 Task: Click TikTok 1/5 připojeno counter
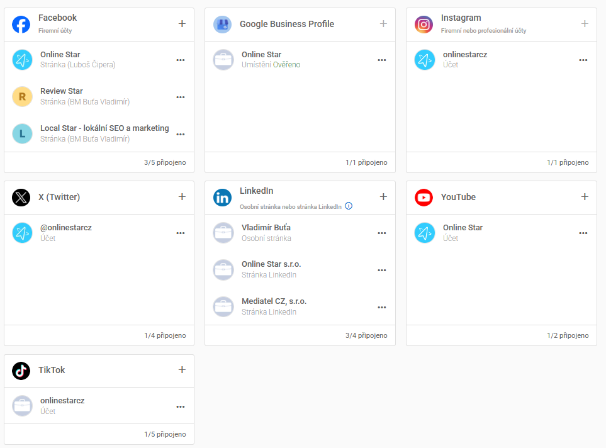point(165,434)
